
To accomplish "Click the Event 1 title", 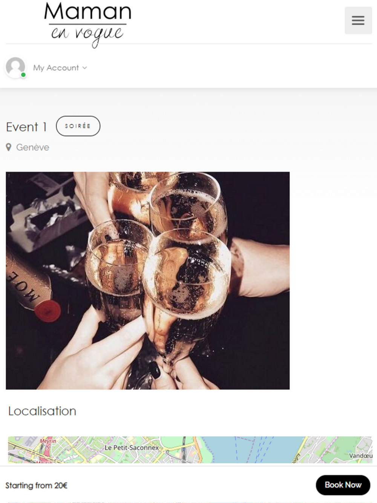I will click(26, 127).
